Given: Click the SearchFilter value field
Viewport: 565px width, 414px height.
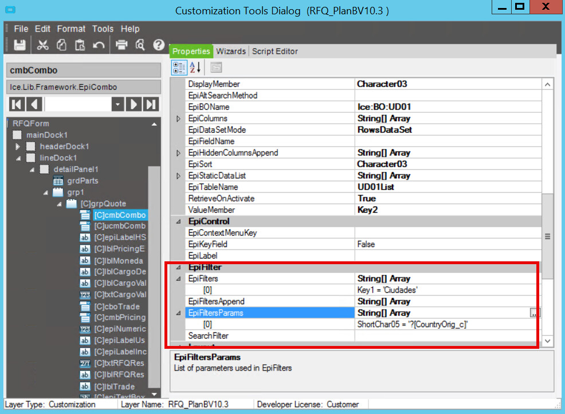Looking at the screenshot, I should [447, 336].
